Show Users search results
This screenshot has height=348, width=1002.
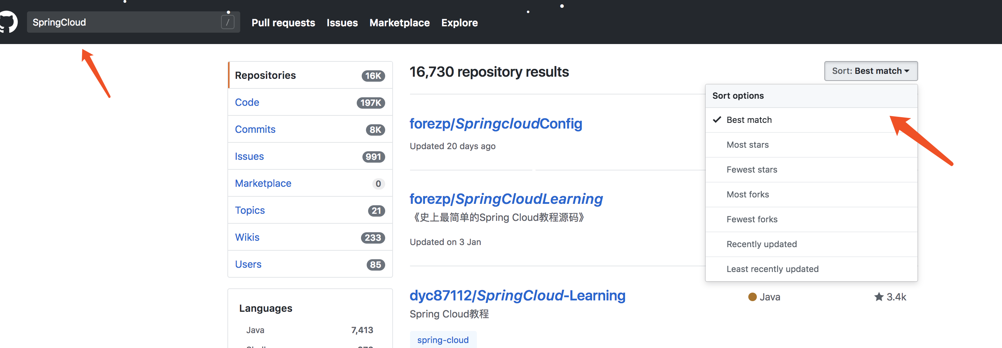pyautogui.click(x=310, y=265)
